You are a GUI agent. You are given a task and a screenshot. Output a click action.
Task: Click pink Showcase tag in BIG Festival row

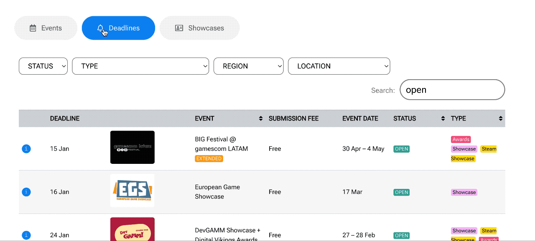click(464, 149)
